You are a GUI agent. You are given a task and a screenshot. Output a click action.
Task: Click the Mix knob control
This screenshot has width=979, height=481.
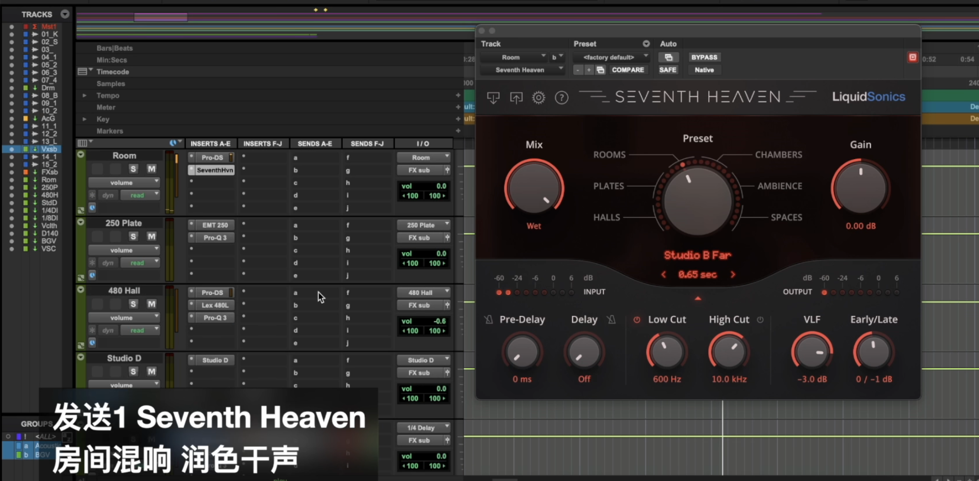click(534, 189)
